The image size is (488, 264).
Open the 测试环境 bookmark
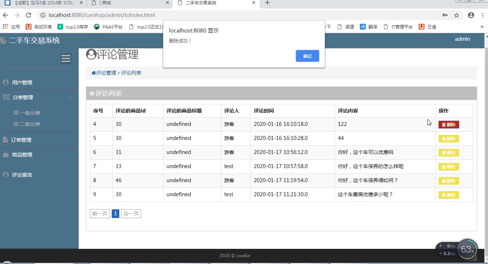point(39,27)
